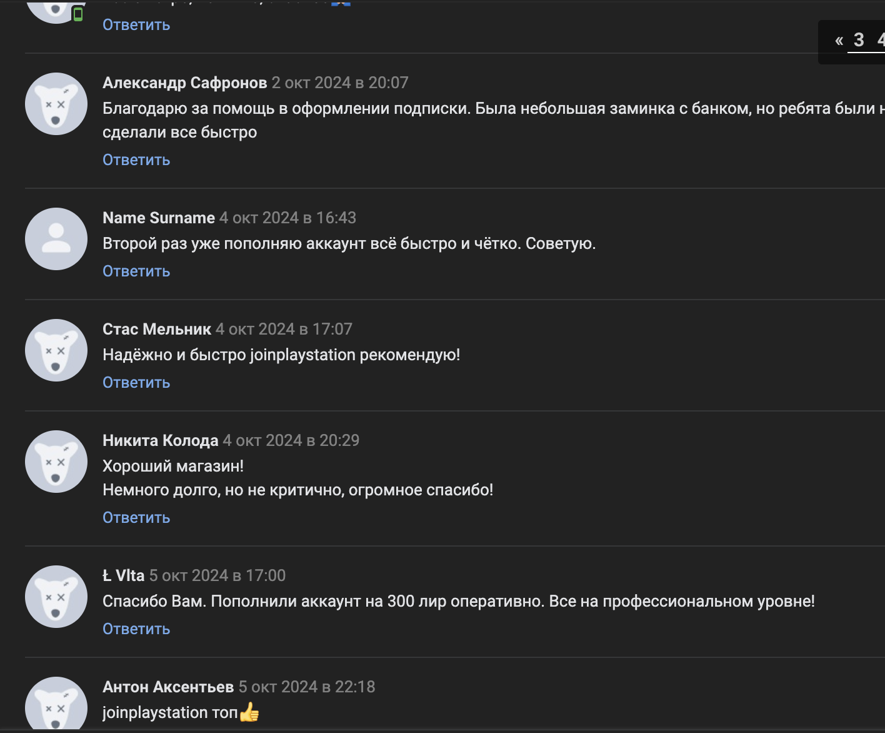Click Ответить under Ł Vlta's comment
The height and width of the screenshot is (733, 885).
(136, 629)
